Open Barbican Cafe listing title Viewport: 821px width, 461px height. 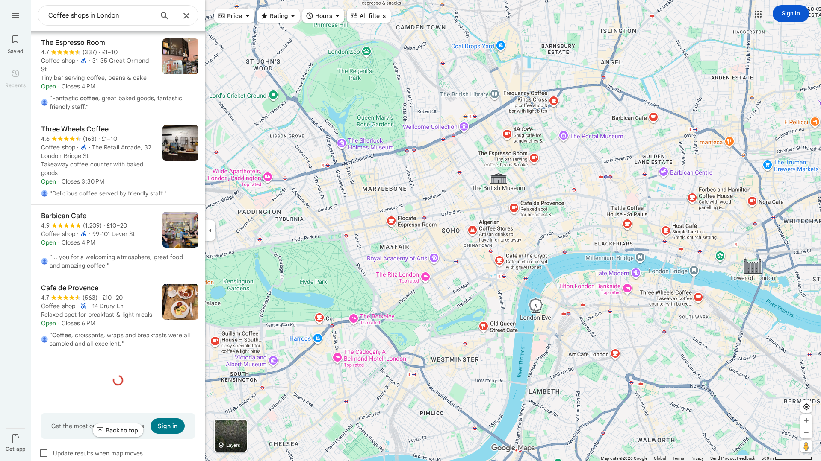64,216
